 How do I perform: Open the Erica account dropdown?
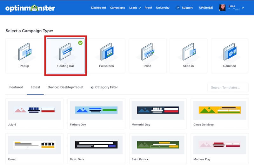coord(232,8)
